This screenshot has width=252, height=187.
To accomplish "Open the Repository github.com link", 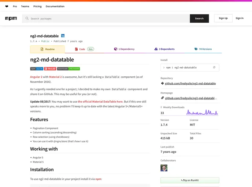I will pyautogui.click(x=190, y=84).
